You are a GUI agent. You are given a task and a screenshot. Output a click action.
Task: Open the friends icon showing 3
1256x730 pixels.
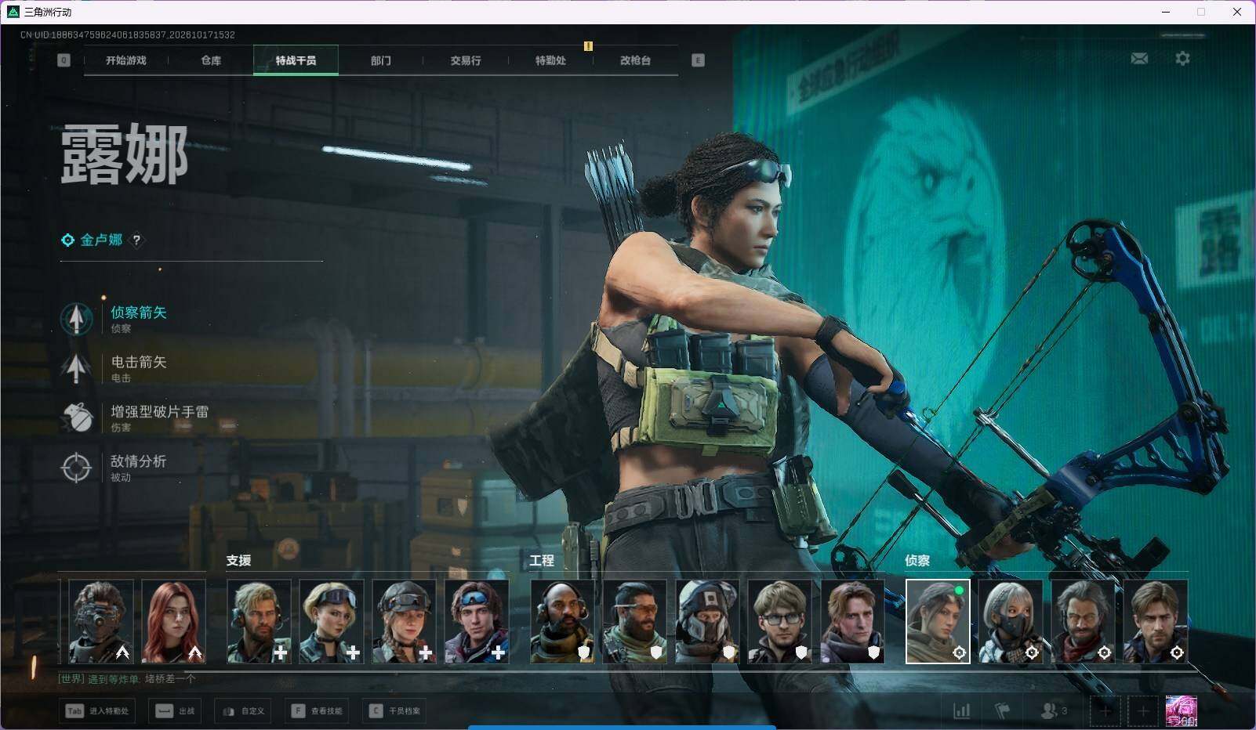coord(1054,710)
